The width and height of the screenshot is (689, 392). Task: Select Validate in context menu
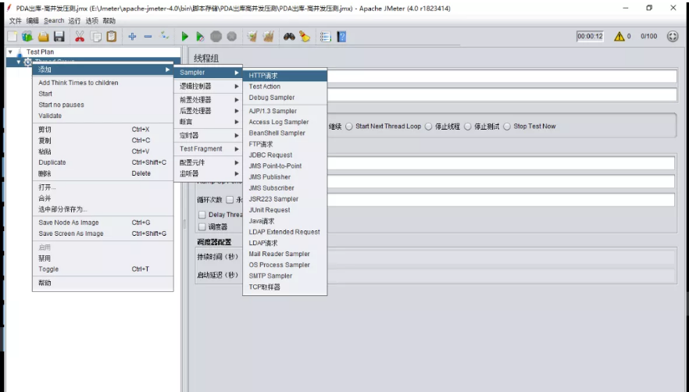(x=103, y=116)
